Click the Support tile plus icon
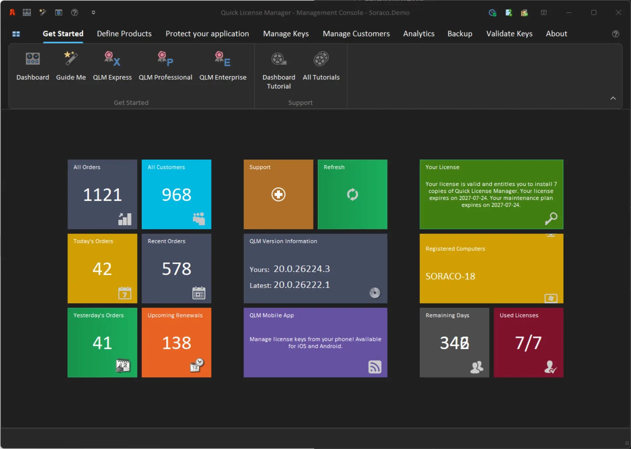The width and height of the screenshot is (631, 449). pyautogui.click(x=278, y=195)
